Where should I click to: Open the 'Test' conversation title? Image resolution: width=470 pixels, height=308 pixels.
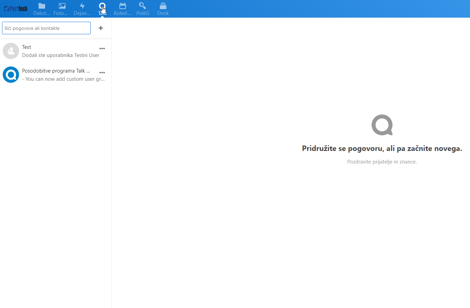(27, 47)
